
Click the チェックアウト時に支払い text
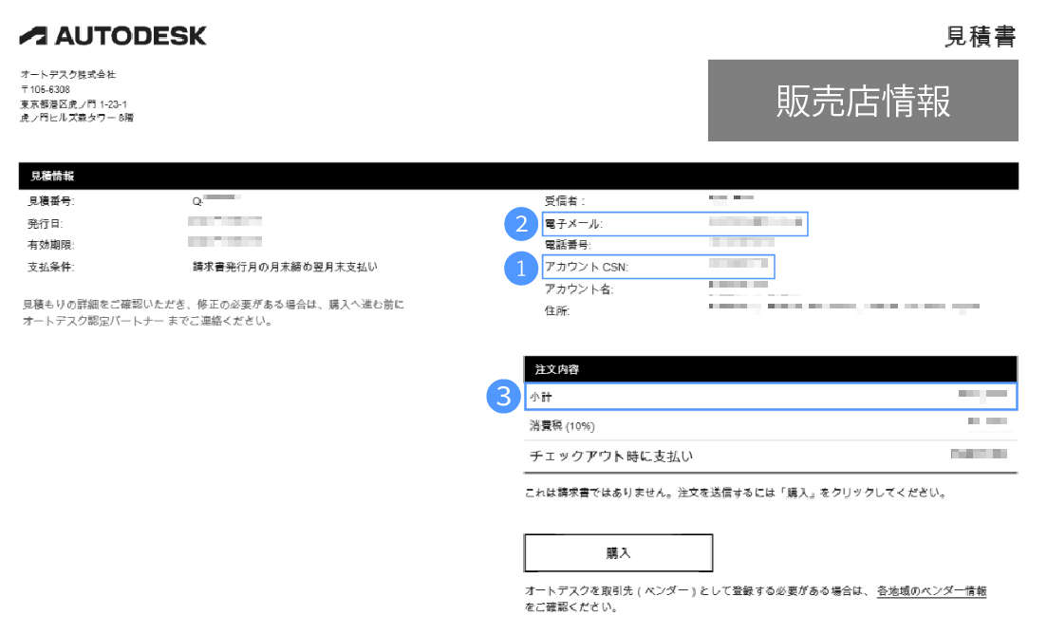(x=611, y=456)
